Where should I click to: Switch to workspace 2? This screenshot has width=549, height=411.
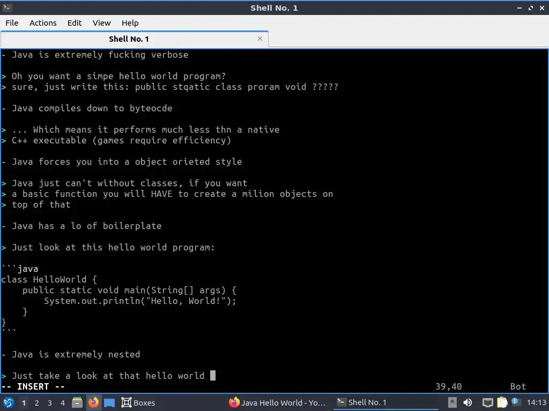37,403
